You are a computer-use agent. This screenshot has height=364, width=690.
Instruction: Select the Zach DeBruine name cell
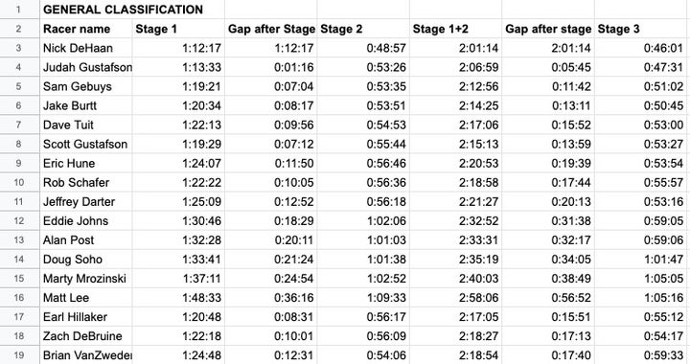tap(86, 336)
